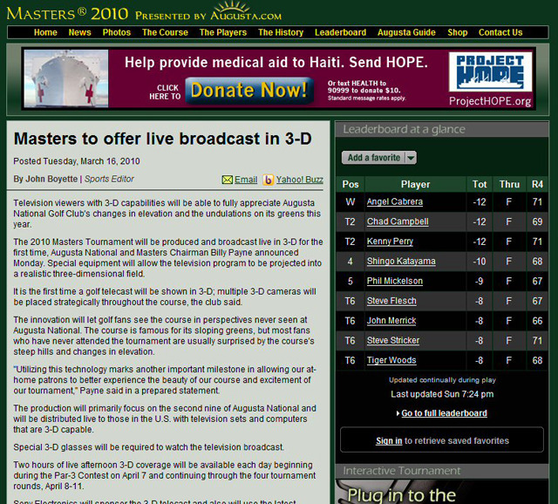
Task: Open the Contact Us page
Action: coord(500,32)
